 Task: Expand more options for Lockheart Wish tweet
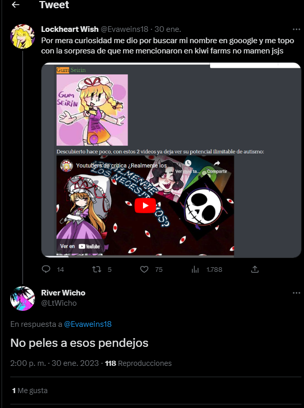click(296, 29)
